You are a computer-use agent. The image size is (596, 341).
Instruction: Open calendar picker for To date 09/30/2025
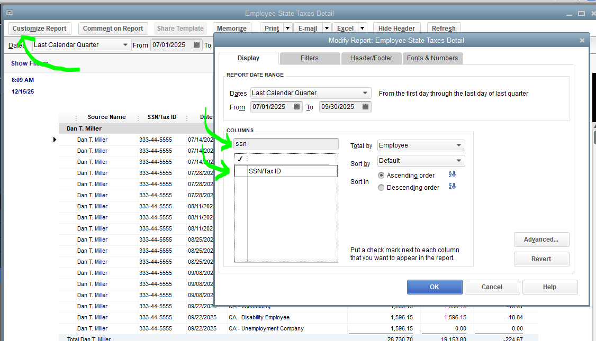pos(365,107)
